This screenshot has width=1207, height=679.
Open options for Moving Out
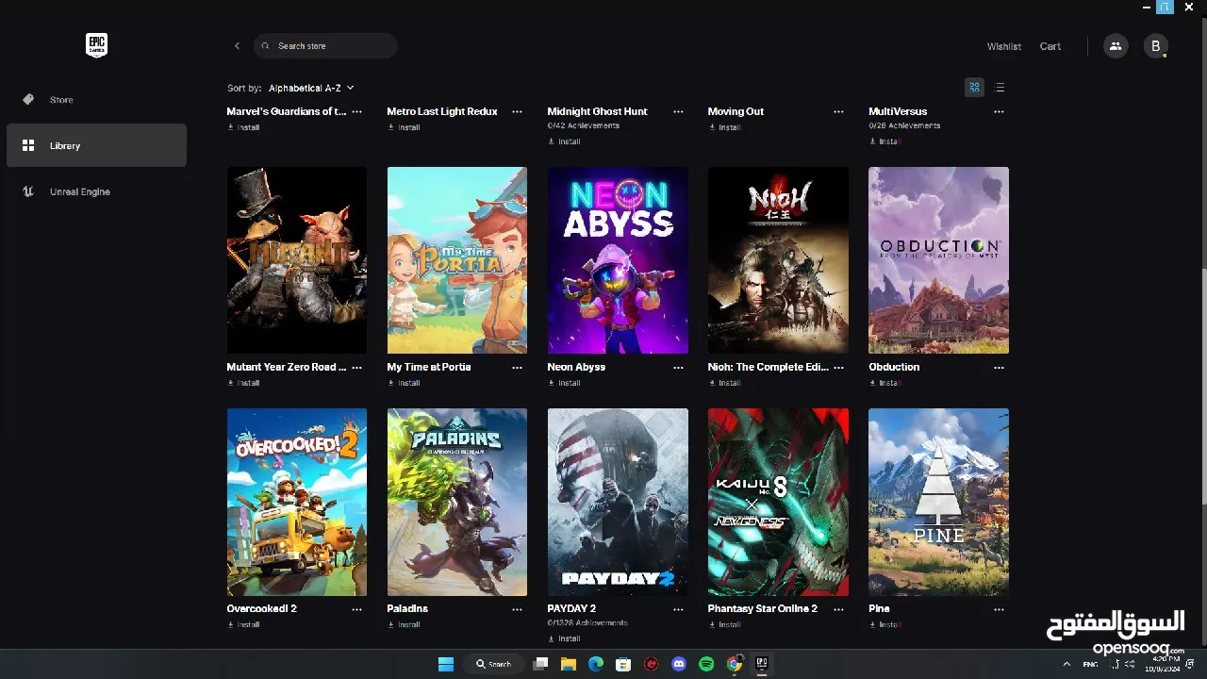pyautogui.click(x=838, y=111)
